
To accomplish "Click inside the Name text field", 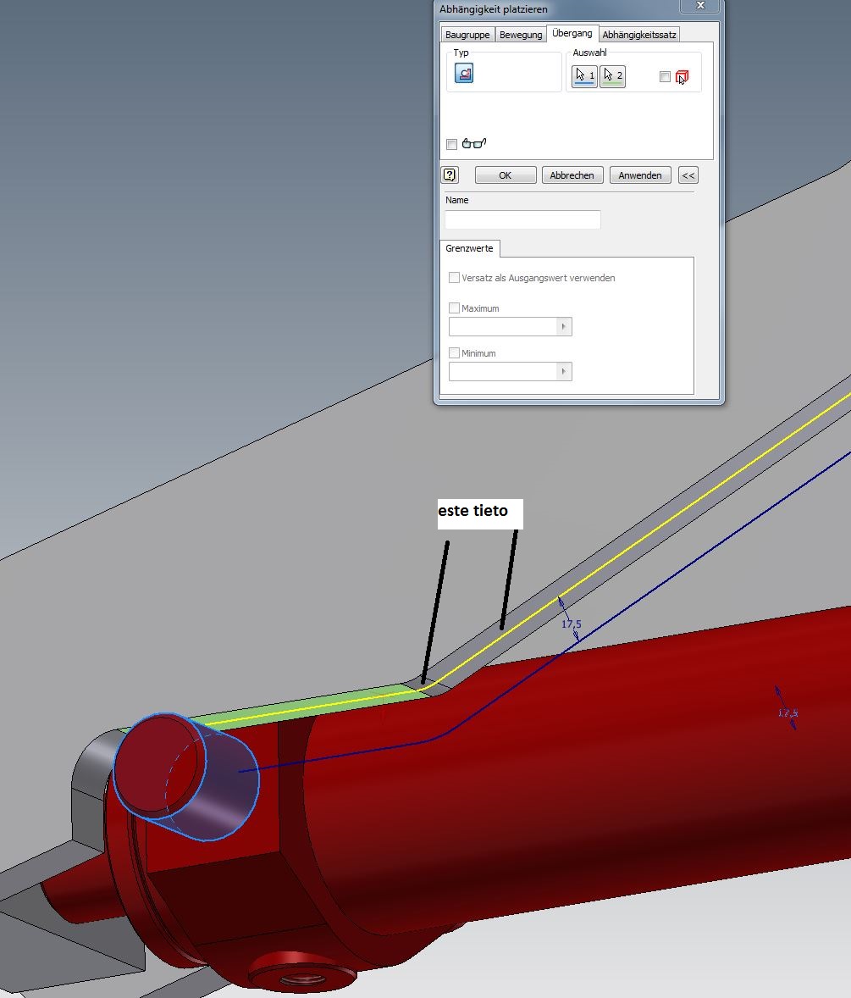I will coord(522,220).
